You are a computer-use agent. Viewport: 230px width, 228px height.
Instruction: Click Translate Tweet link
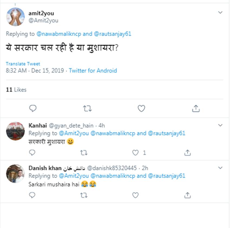[x=23, y=64]
